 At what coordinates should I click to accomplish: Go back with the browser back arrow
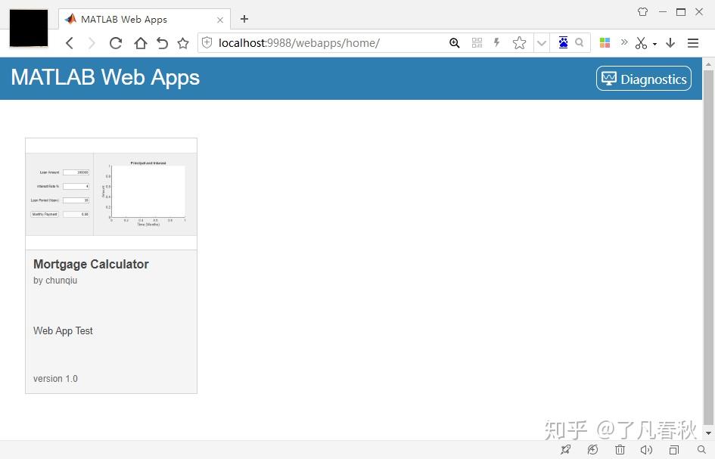click(x=70, y=43)
